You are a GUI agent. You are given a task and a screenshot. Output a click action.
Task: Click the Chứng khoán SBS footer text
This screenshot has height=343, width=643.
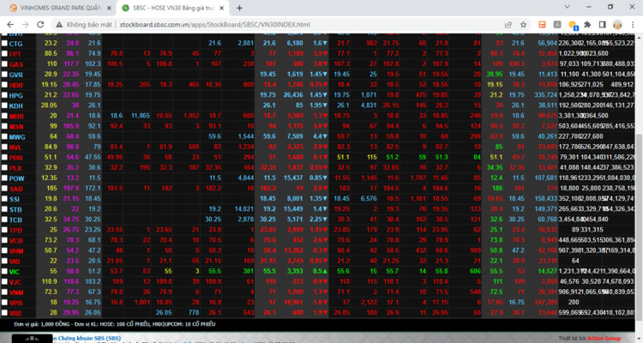point(86,339)
